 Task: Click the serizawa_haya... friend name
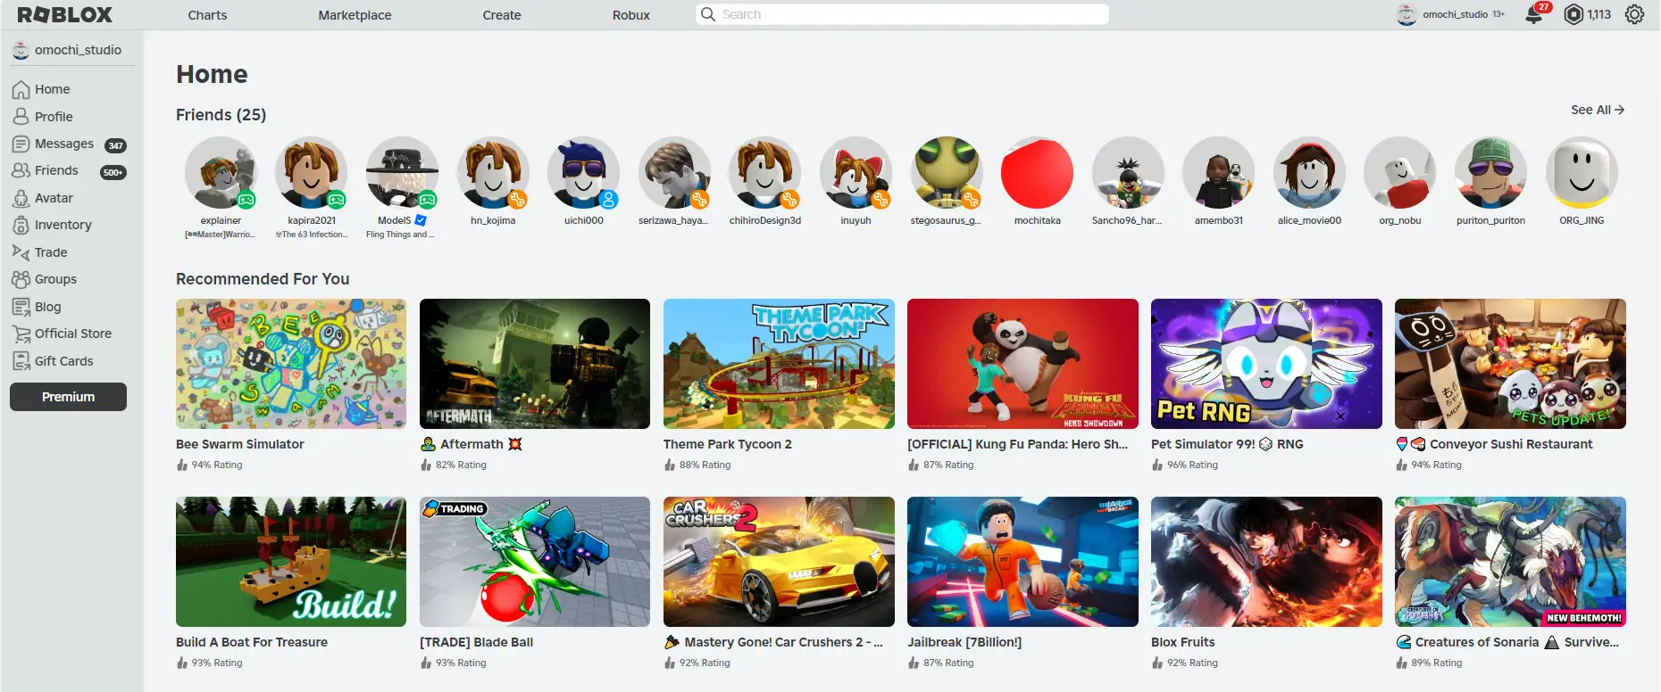pos(673,220)
